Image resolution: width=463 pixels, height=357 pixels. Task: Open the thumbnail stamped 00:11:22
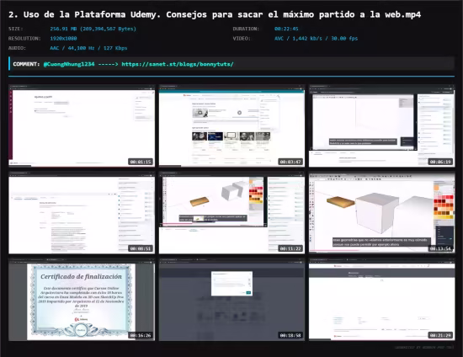coord(231,212)
